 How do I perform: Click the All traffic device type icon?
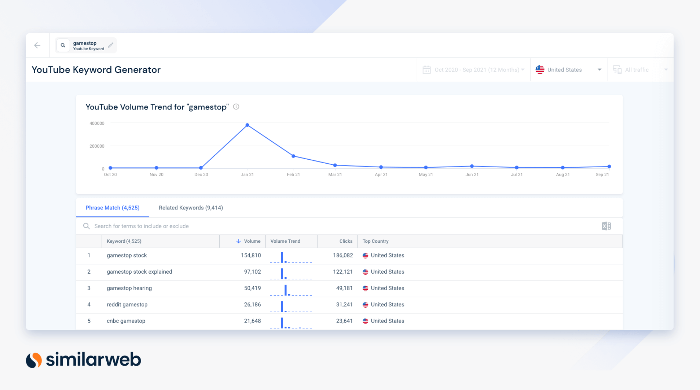[617, 70]
